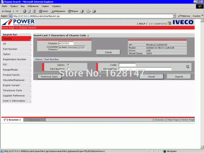Click the Интернет zone status icon
204x153 pixels.
(x=165, y=151)
